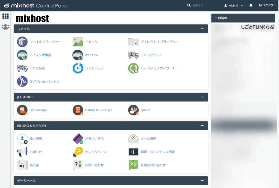
Task: Click the 個人情報 profile icon
Action: coord(22,139)
